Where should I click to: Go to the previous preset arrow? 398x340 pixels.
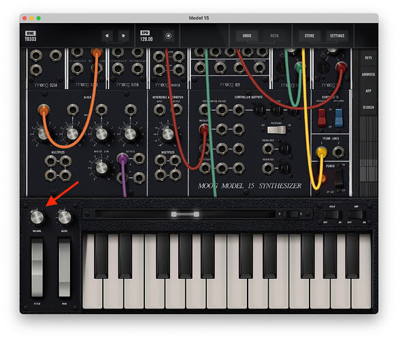tap(107, 36)
